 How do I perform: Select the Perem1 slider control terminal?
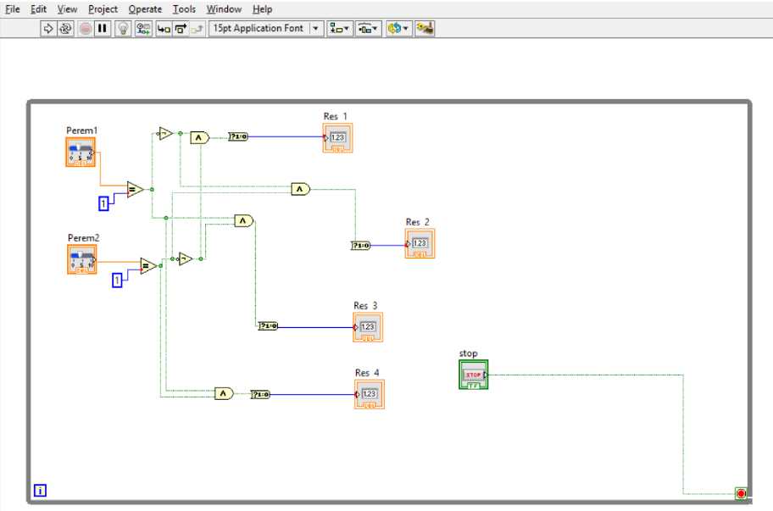[81, 152]
